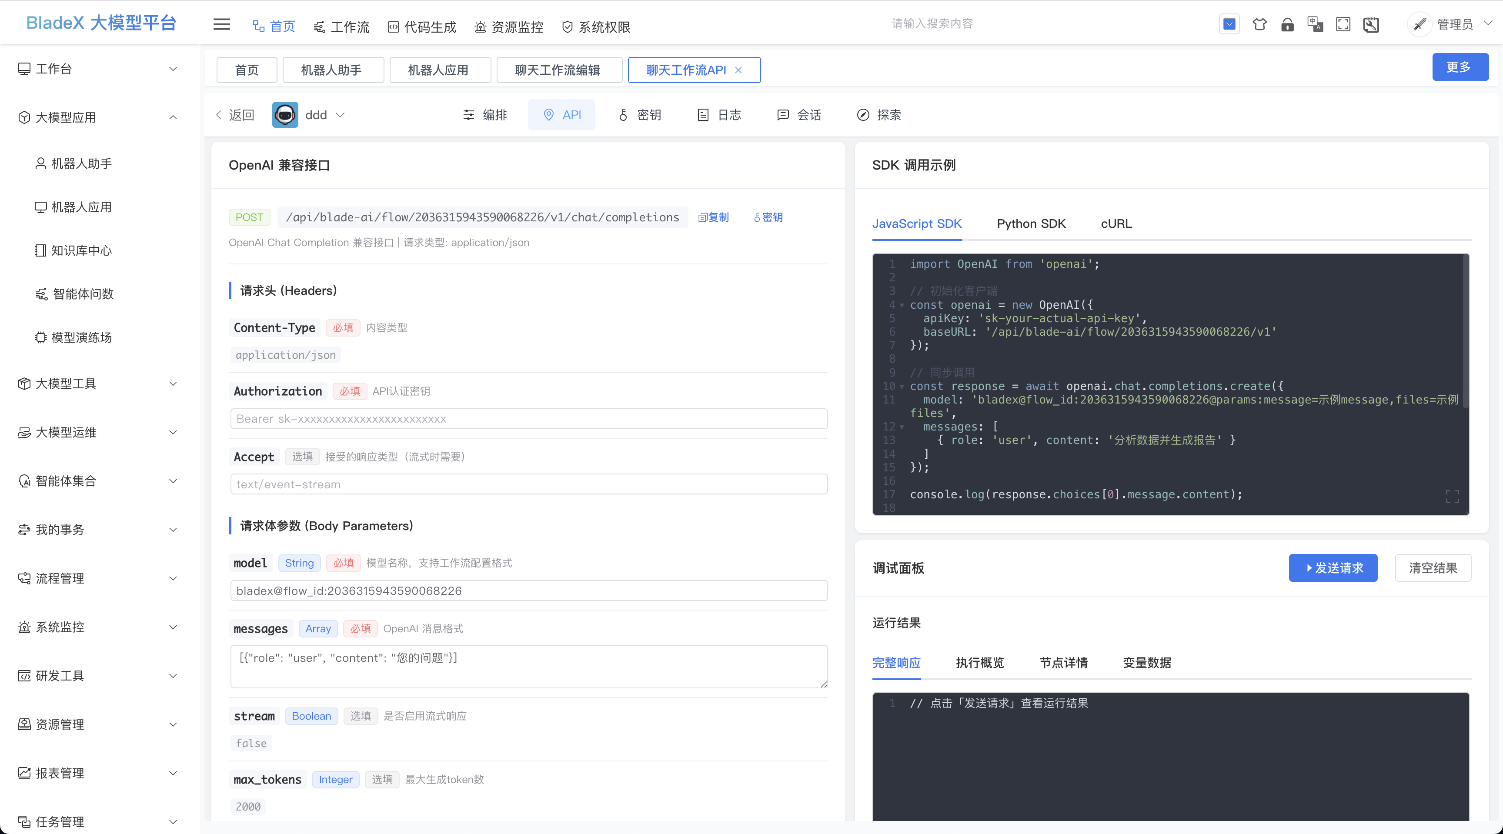
Task: Open the theme shirt icon
Action: point(1259,24)
